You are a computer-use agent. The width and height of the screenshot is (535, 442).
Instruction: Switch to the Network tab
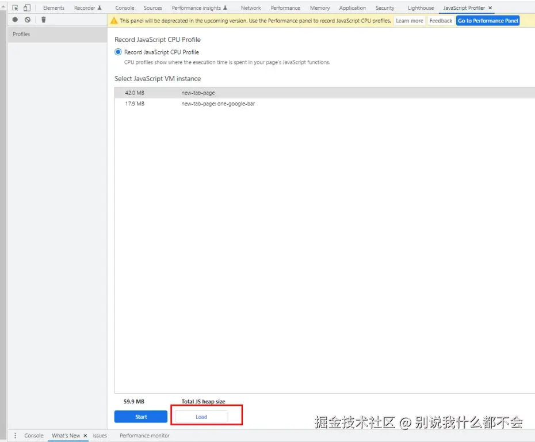pyautogui.click(x=251, y=8)
